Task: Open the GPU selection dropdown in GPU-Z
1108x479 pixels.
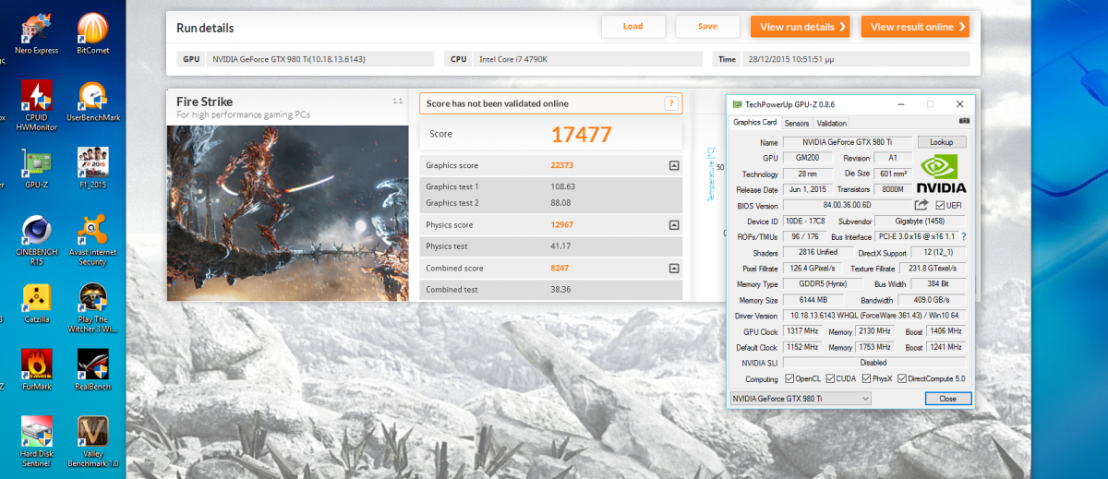Action: tap(800, 398)
